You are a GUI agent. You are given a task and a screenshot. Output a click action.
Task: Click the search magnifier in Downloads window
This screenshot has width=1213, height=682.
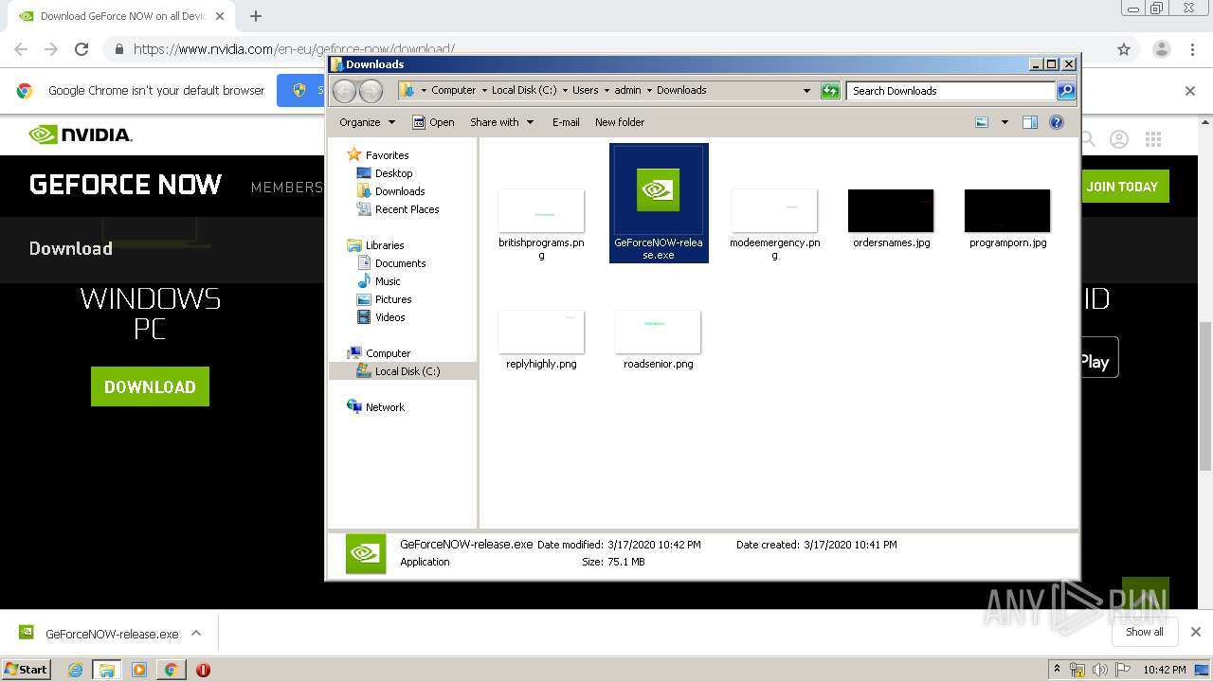[x=1066, y=91]
